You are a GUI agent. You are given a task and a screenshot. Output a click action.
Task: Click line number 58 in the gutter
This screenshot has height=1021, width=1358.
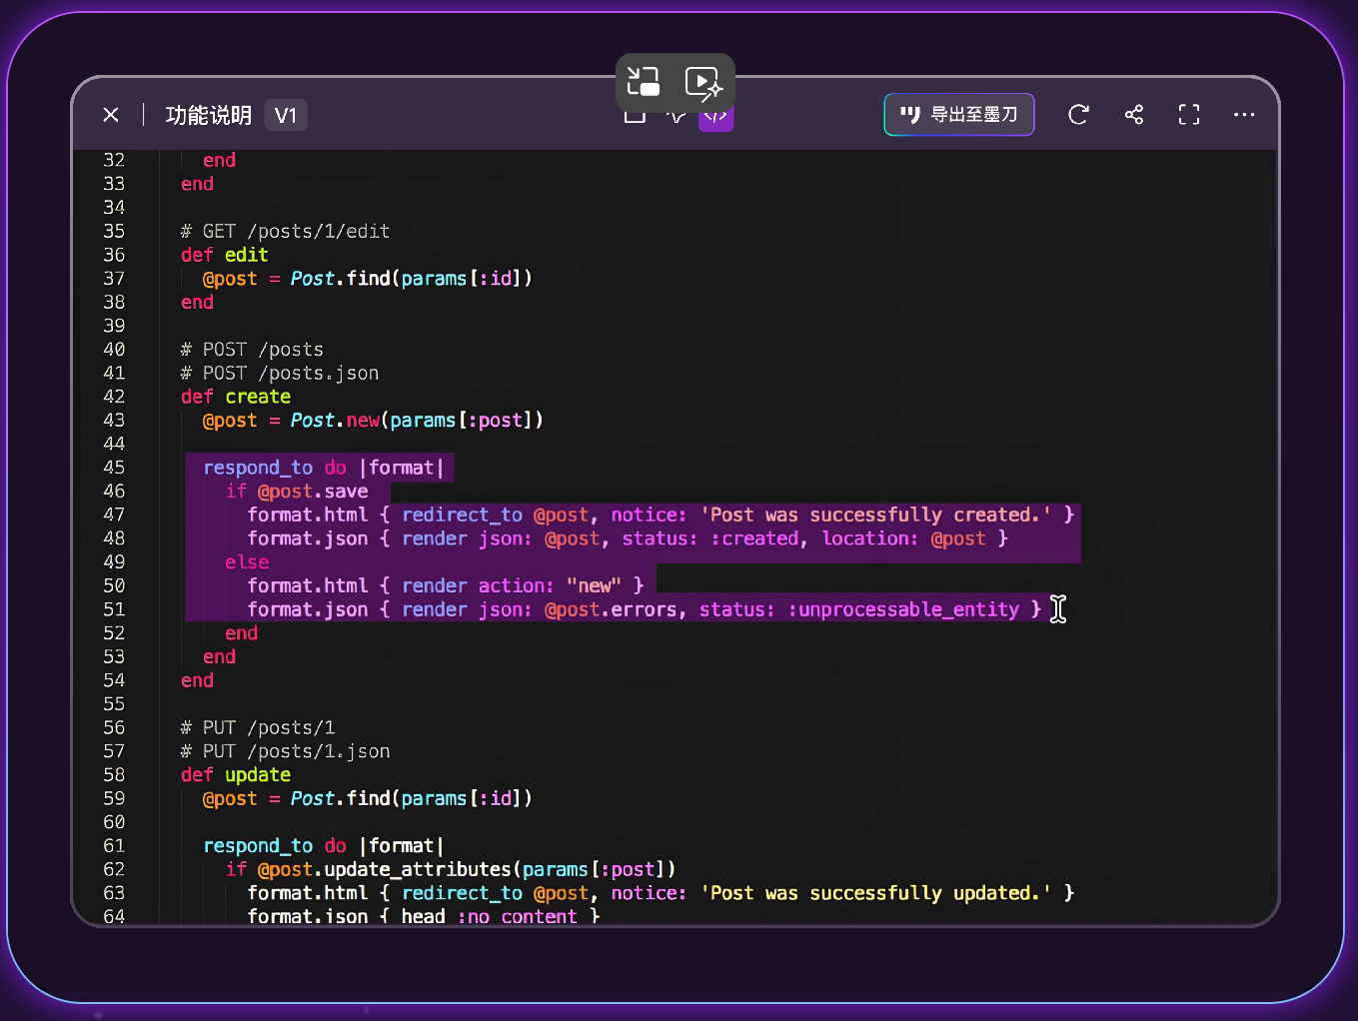[114, 775]
